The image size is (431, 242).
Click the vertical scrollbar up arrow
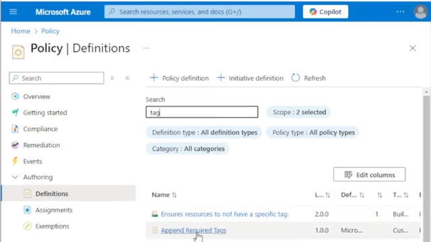426,92
